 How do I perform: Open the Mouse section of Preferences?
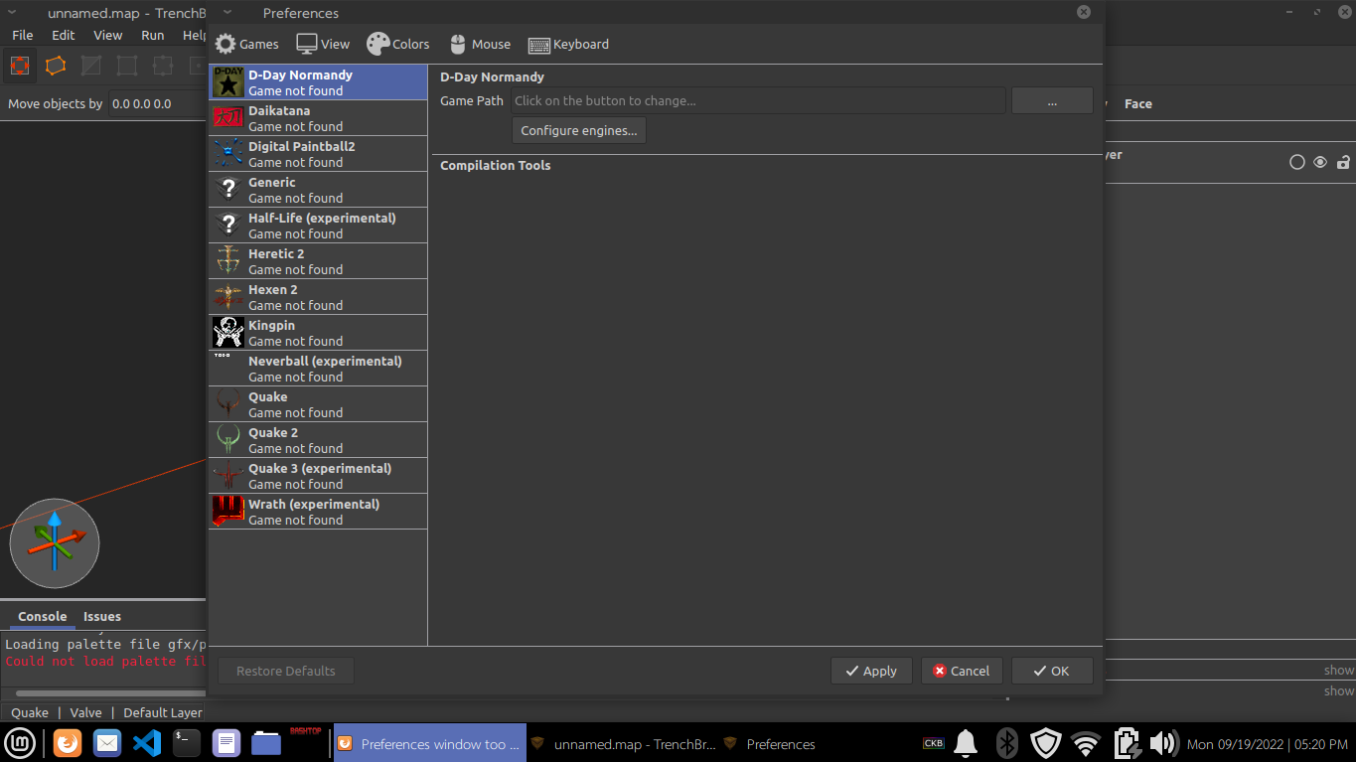coord(480,44)
